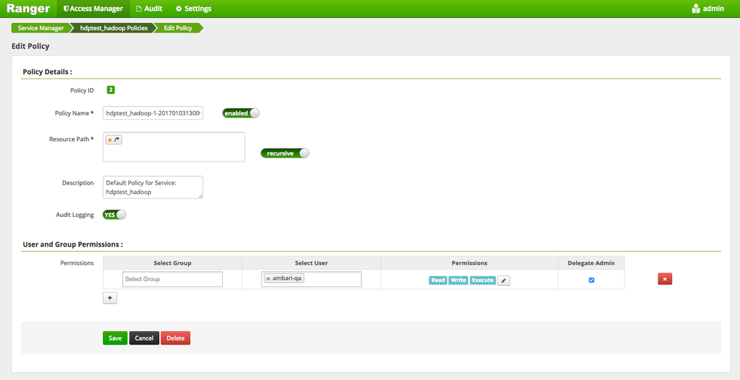Click the Write permission tag
Viewport: 740px width, 380px height.
point(459,280)
